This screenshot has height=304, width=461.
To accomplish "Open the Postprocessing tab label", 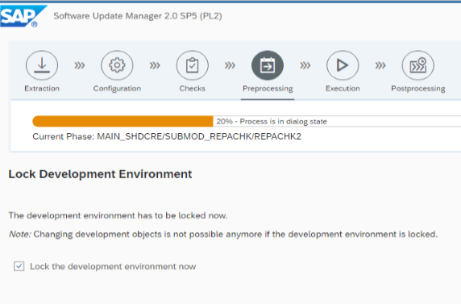I will pos(417,89).
